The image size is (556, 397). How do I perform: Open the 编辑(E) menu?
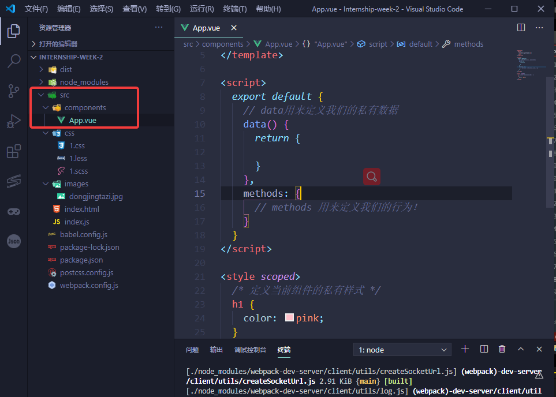(x=69, y=9)
